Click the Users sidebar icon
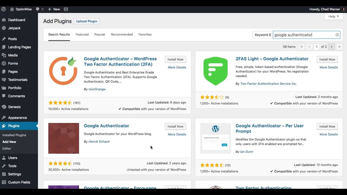Viewport: 347px width, 195px height. pyautogui.click(x=4, y=158)
